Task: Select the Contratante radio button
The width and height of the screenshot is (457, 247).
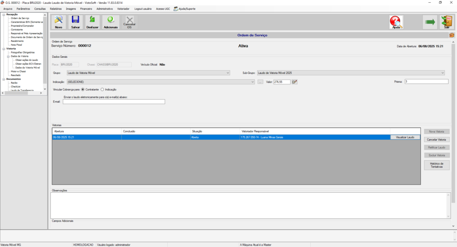Action: 83,89
